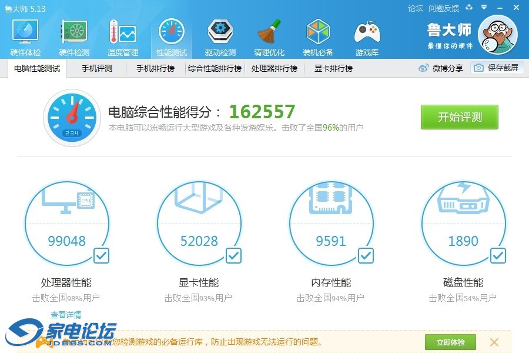Uncheck the 处理器性能 test checkbox
Screen dimensions: 529x353
[101, 255]
